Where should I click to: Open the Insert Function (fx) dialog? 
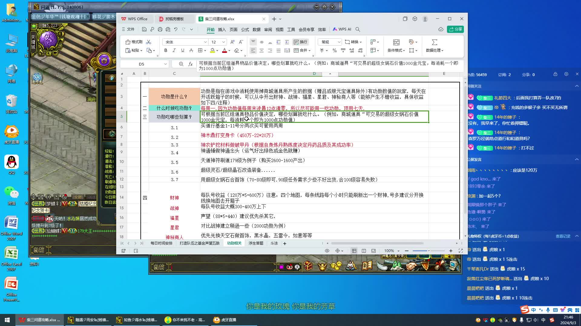pyautogui.click(x=190, y=64)
